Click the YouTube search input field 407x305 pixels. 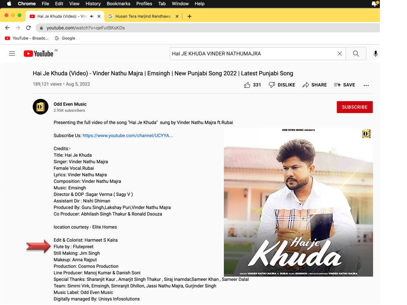252,54
